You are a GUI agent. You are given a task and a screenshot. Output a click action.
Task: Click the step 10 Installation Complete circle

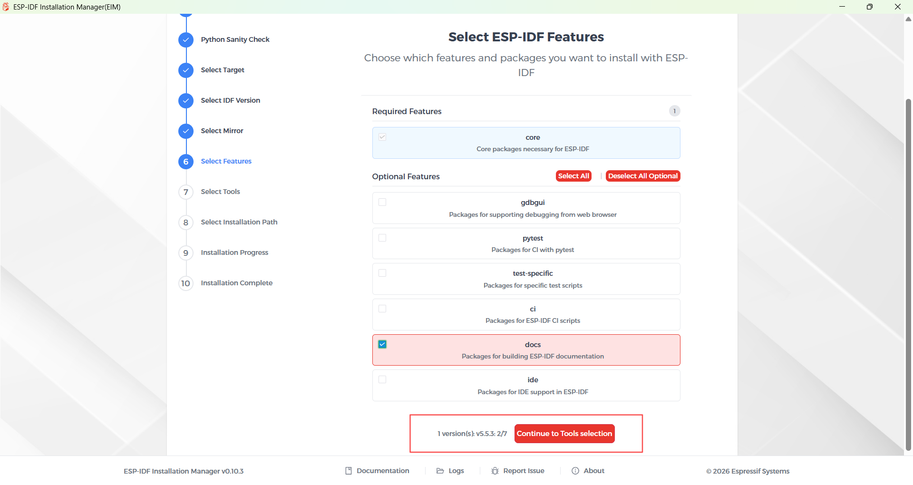pyautogui.click(x=186, y=283)
